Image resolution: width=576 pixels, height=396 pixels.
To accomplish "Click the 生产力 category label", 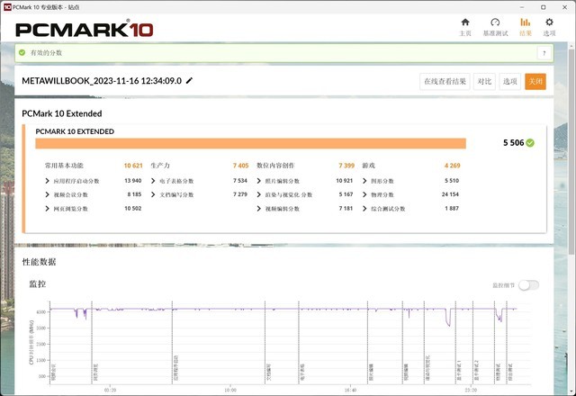I will click(x=160, y=166).
